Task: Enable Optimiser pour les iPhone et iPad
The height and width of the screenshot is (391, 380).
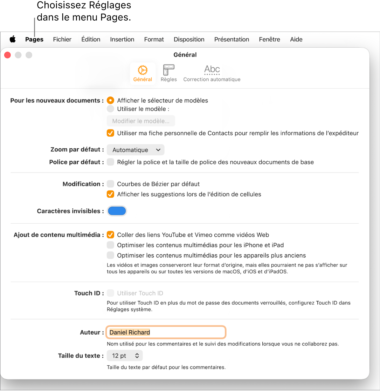Action: tap(110, 245)
